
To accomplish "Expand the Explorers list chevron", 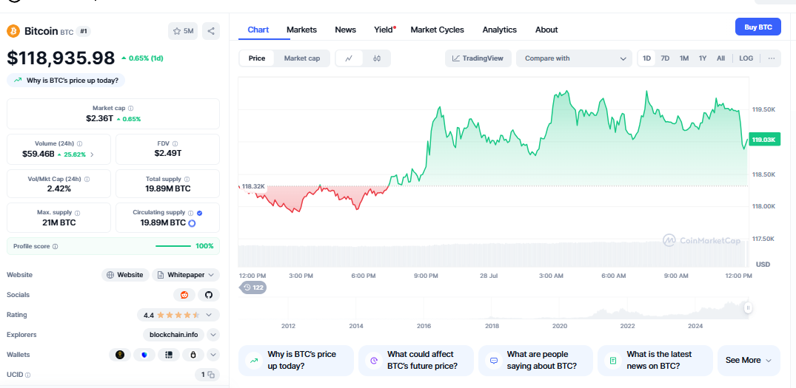I will pyautogui.click(x=213, y=335).
